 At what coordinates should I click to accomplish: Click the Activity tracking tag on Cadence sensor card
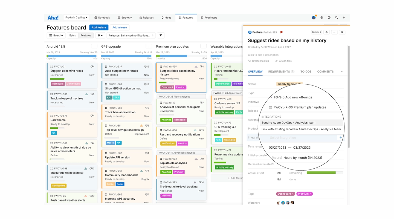point(224,112)
